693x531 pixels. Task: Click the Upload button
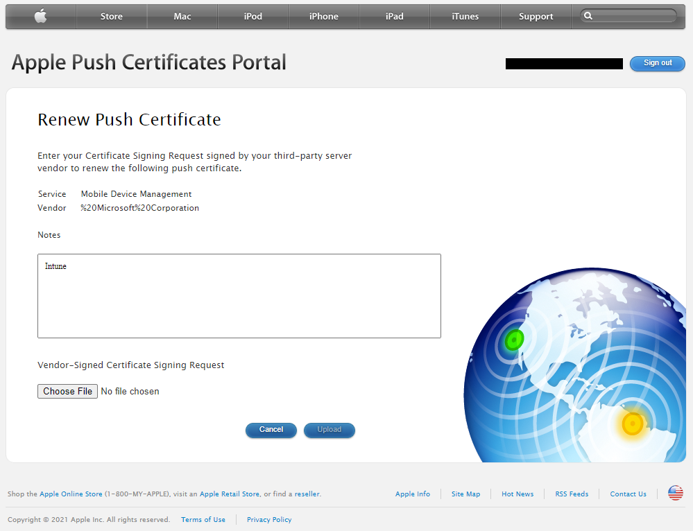click(330, 430)
